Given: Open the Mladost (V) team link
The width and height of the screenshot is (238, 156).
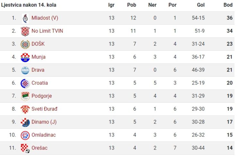Looking at the screenshot, I should point(45,18).
